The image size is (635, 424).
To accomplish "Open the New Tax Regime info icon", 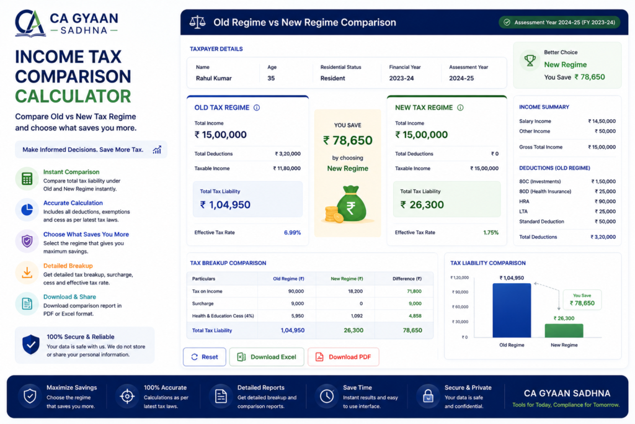I will [x=460, y=107].
